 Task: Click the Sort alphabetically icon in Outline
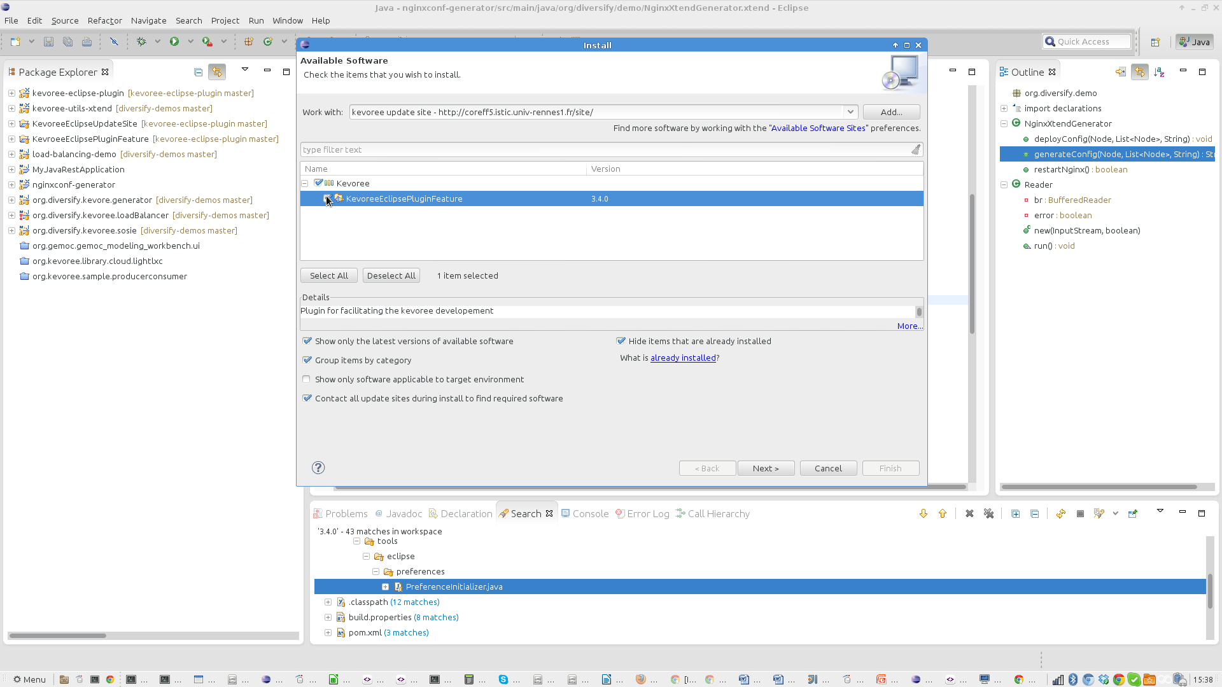(x=1159, y=72)
